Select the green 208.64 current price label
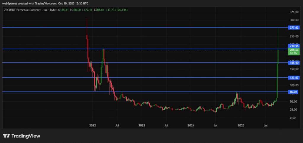The image size is (303, 143). [293, 50]
